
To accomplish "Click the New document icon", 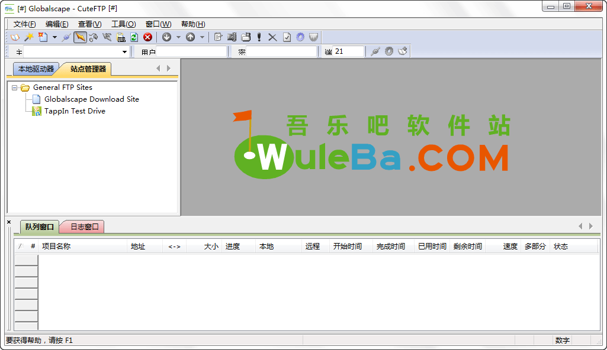I will pos(43,37).
